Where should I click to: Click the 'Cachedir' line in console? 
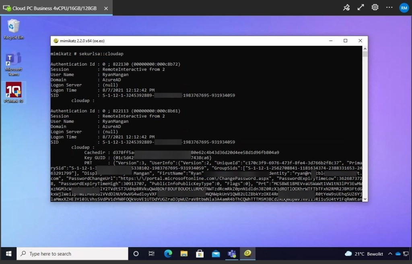point(181,153)
